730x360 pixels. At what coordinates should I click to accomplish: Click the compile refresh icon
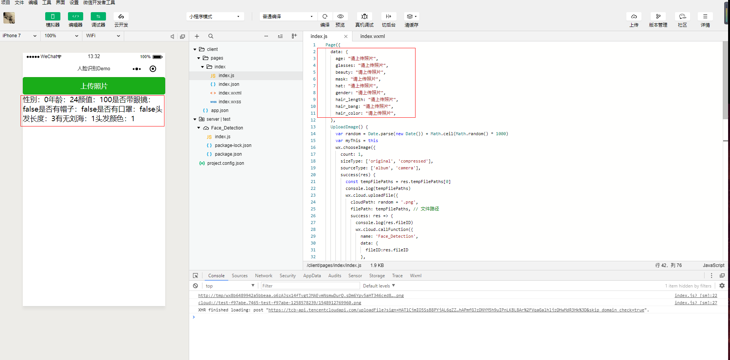coord(325,16)
